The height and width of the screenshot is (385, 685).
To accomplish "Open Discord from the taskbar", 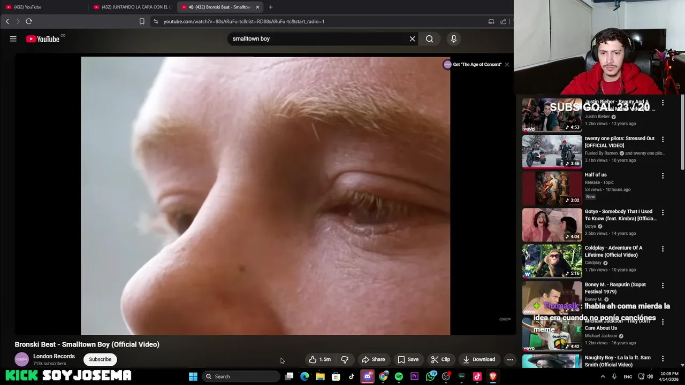I will [x=367, y=376].
